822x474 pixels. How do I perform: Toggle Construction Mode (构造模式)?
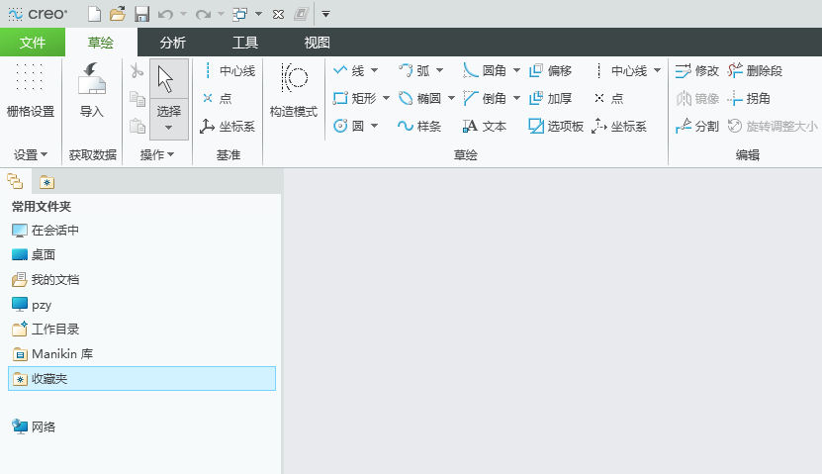[x=294, y=90]
